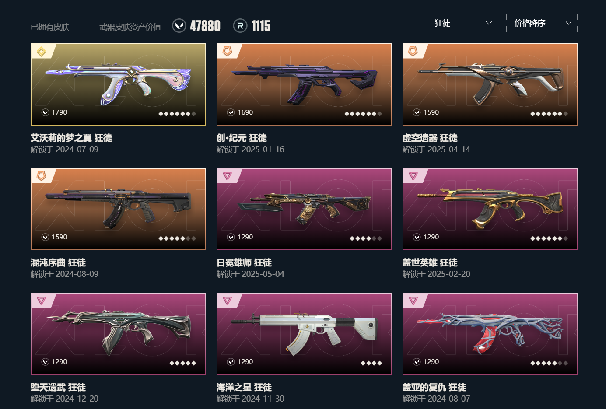Open the 价格降序 sort dropdown
Screen dimensions: 606x409
pyautogui.click(x=542, y=23)
